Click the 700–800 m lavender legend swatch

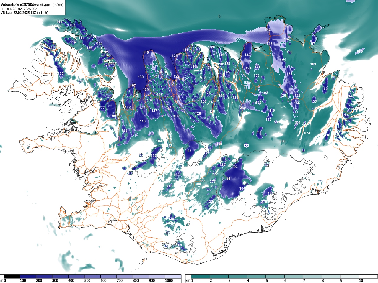(125, 277)
